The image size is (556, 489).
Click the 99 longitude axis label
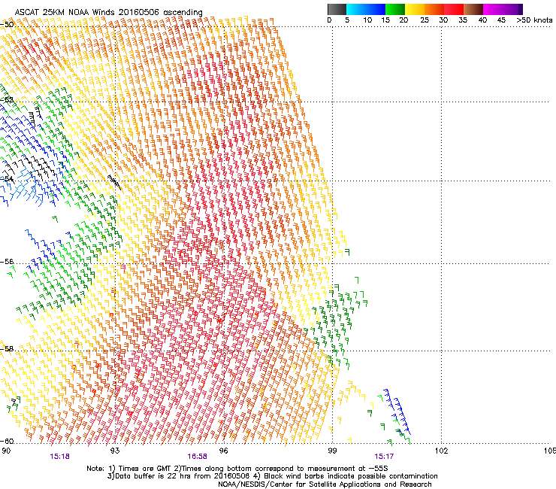[332, 451]
